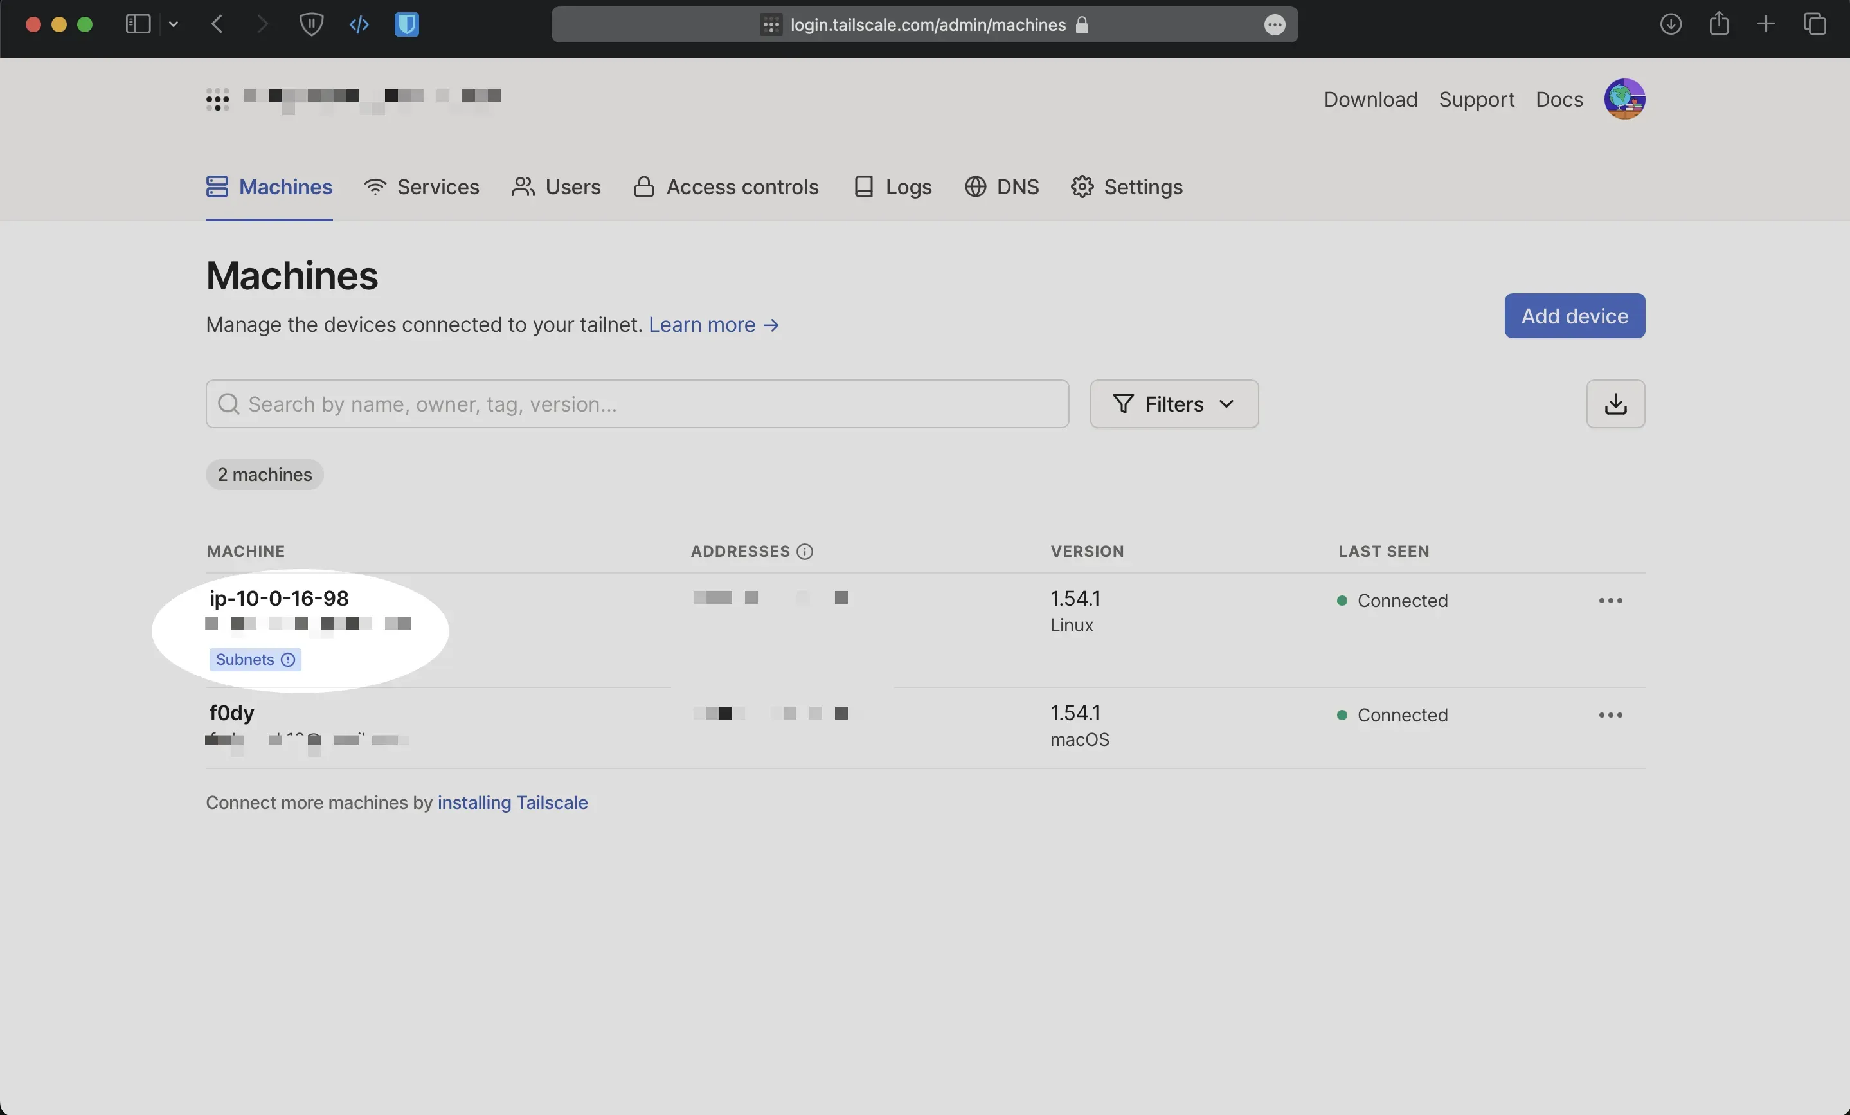
Task: Go to the Settings tab
Action: (1126, 187)
